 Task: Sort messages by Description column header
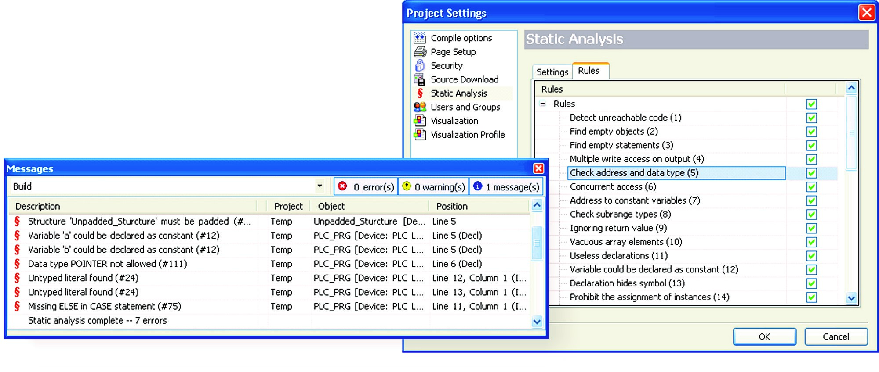(132, 206)
